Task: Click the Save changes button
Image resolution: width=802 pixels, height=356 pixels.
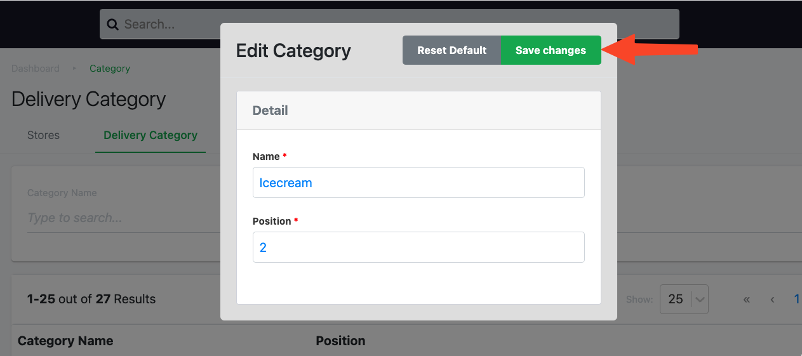Action: pyautogui.click(x=551, y=50)
